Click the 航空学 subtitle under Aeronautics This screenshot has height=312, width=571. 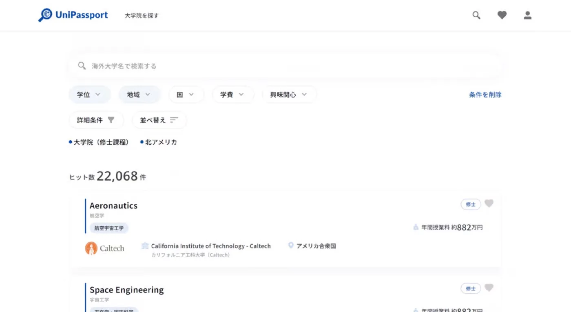[97, 215]
